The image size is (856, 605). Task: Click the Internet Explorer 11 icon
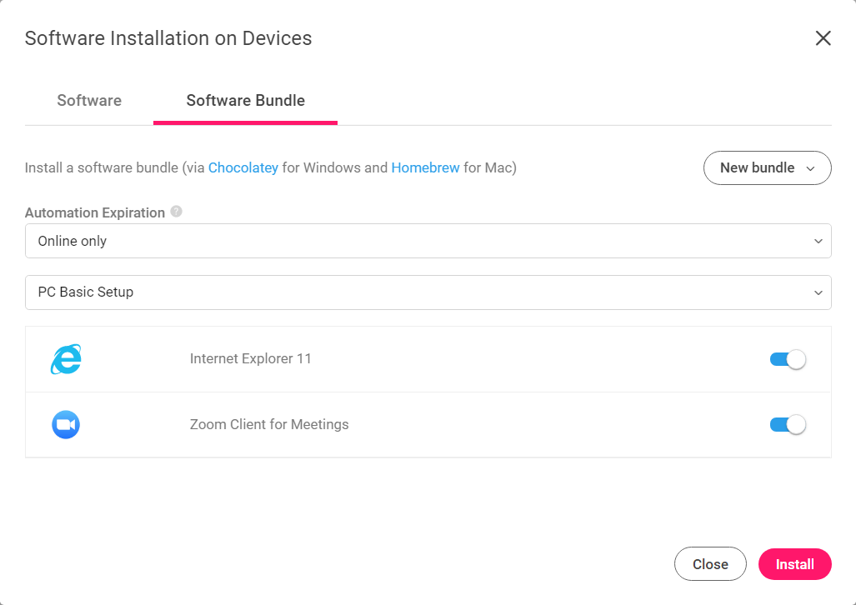click(x=66, y=359)
